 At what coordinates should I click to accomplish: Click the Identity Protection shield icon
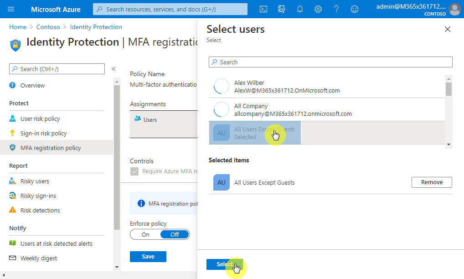click(15, 45)
